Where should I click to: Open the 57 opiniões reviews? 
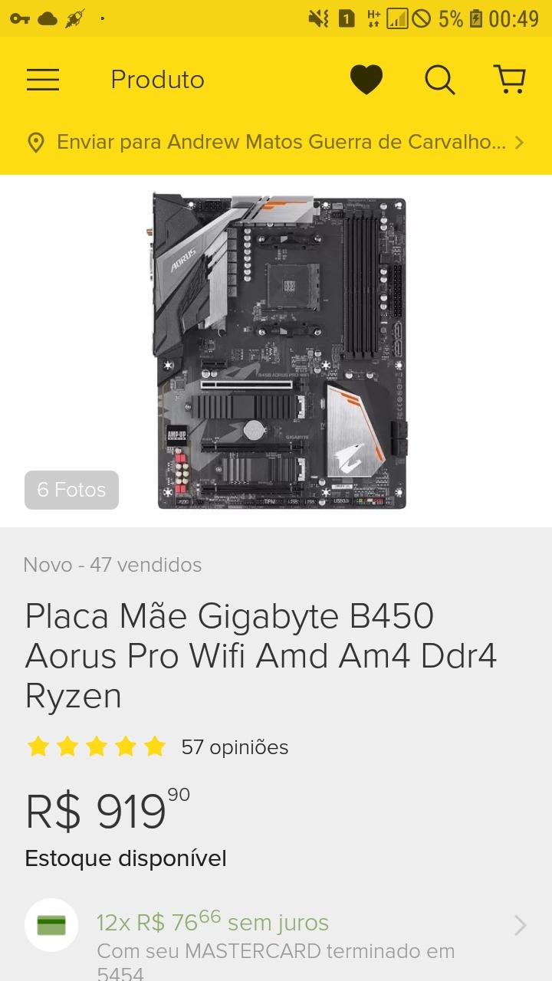coord(235,747)
